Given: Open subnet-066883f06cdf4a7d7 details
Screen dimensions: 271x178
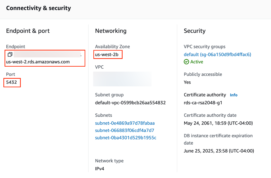Looking at the screenshot, I should tap(124, 130).
